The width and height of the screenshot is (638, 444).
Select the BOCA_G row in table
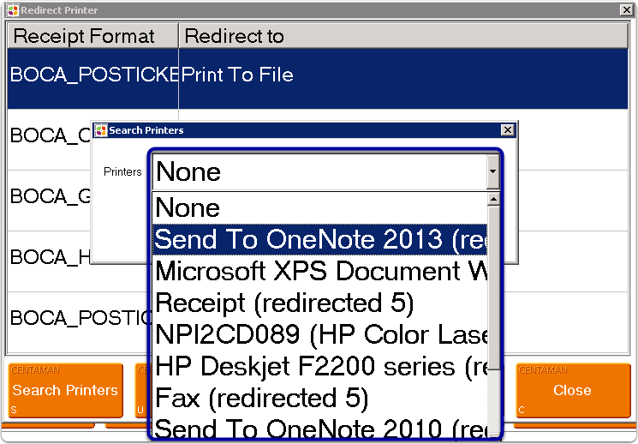click(x=49, y=201)
